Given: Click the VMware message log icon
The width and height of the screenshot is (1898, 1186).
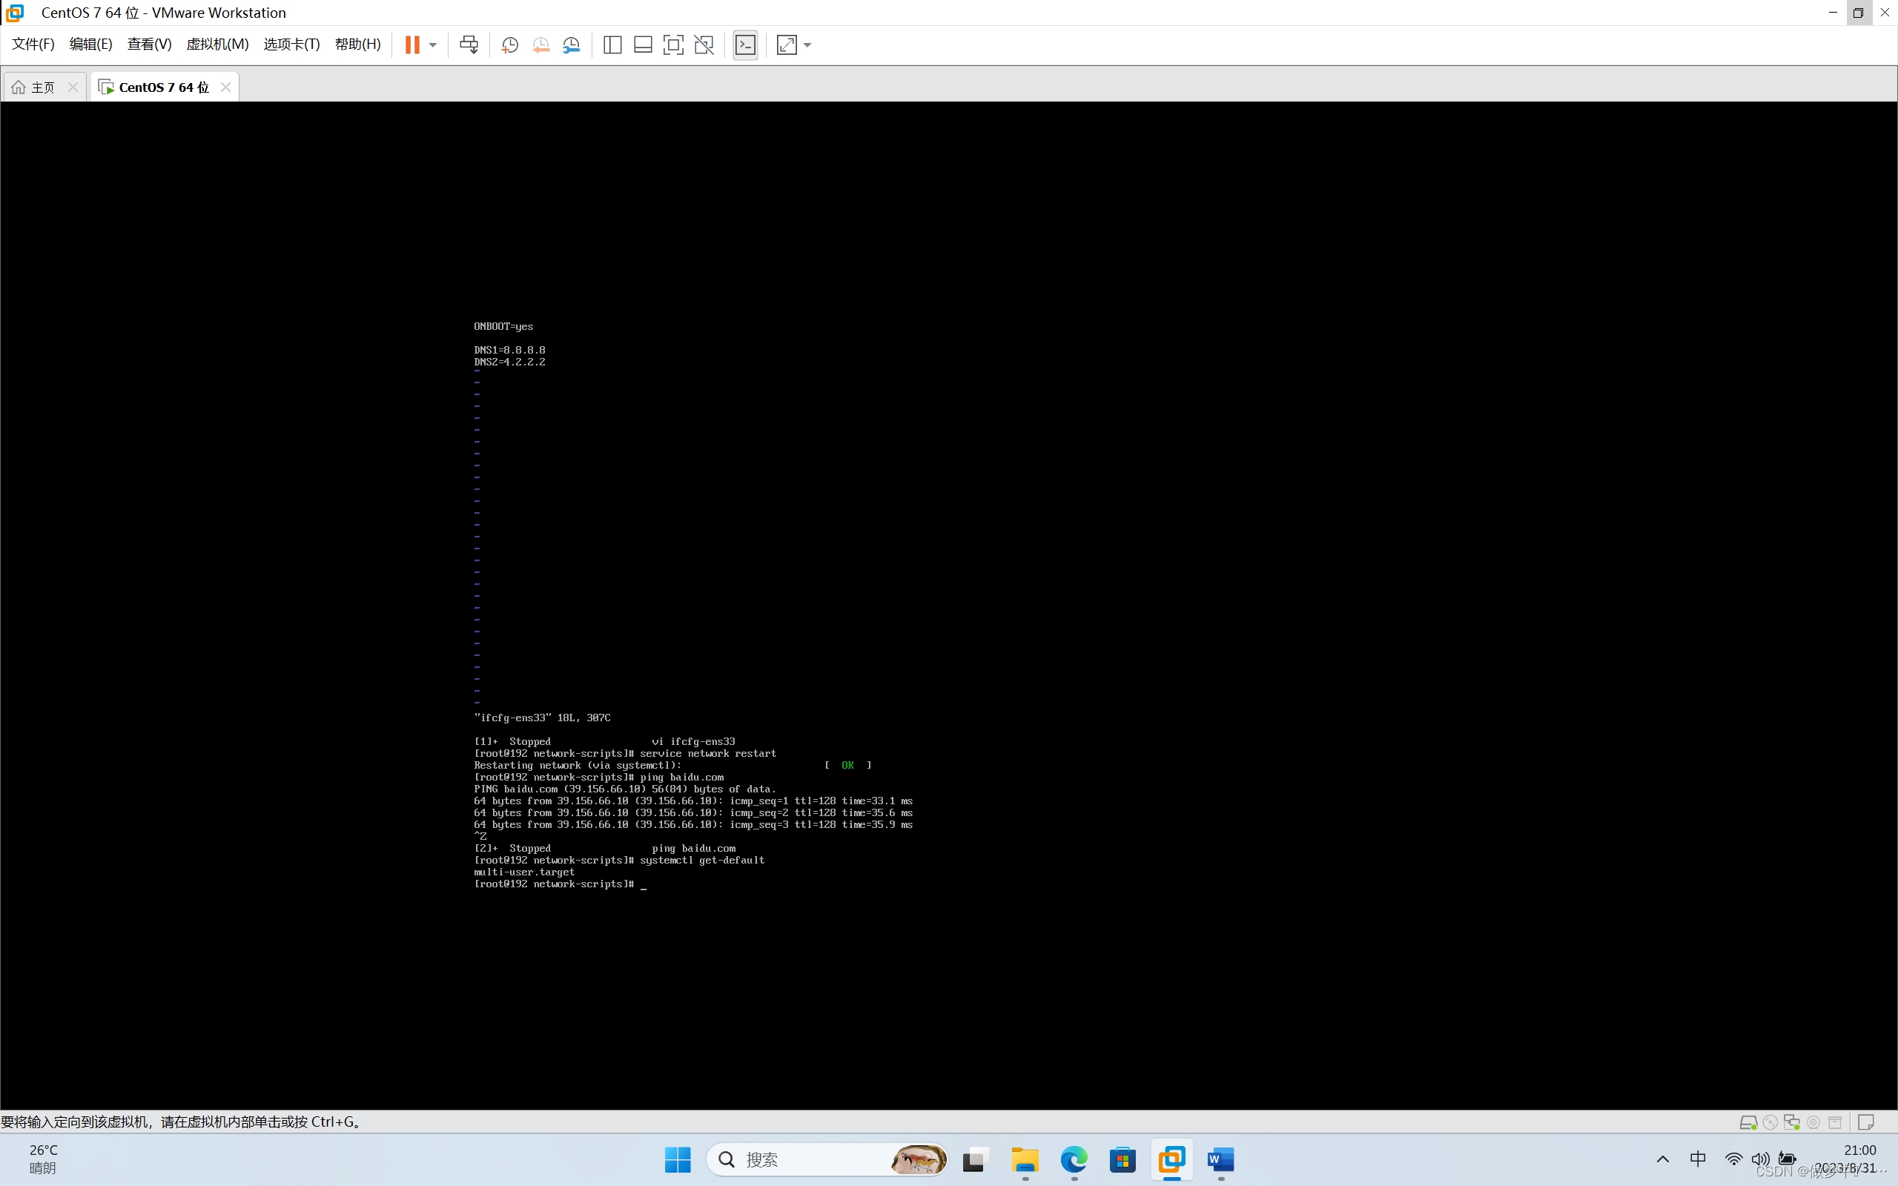Looking at the screenshot, I should [x=1867, y=1122].
